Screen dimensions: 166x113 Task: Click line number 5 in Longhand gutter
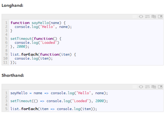pos(6,38)
